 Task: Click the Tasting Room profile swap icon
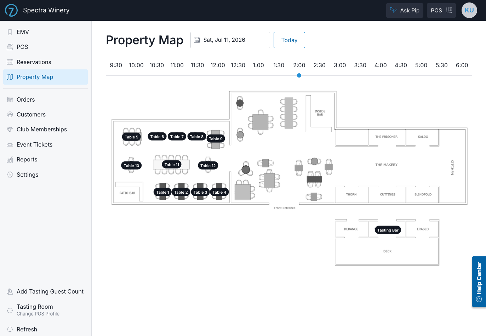point(10,310)
